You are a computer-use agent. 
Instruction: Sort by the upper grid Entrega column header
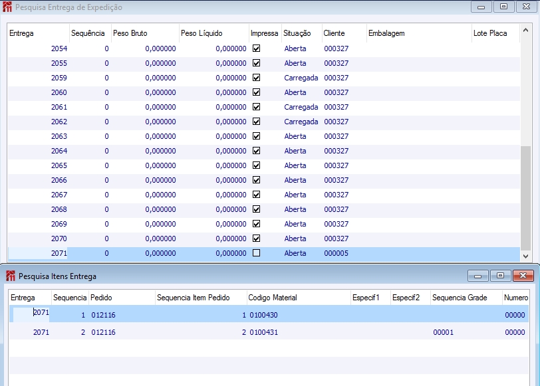click(x=38, y=33)
